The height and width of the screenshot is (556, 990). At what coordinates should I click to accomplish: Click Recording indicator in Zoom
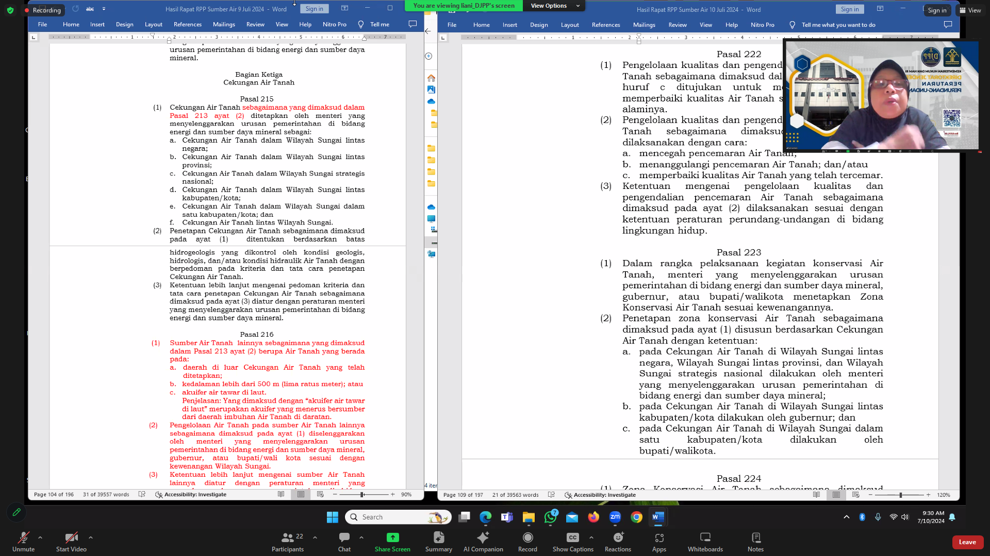[43, 10]
